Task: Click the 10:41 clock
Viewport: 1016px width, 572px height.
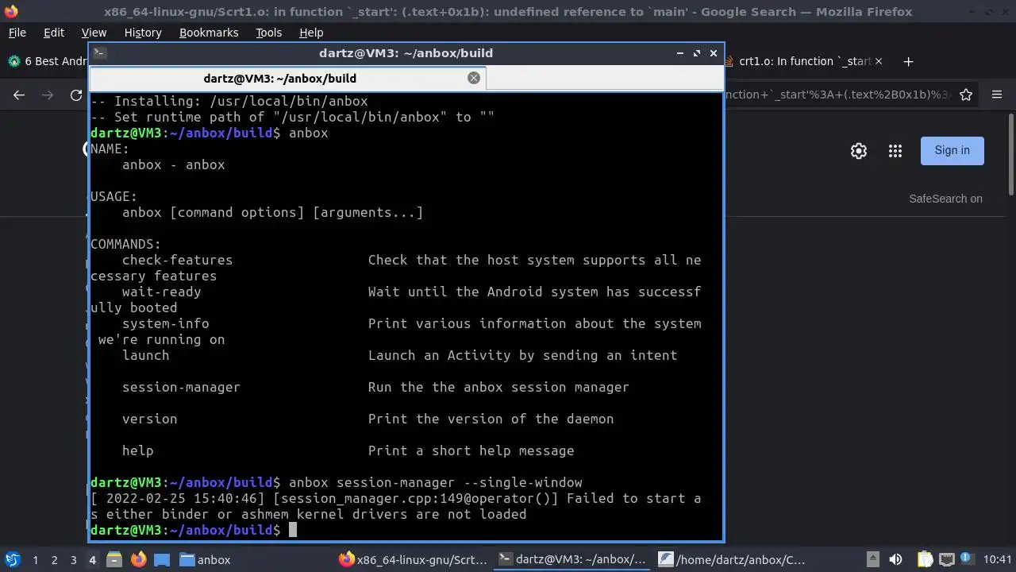Action: pyautogui.click(x=997, y=560)
